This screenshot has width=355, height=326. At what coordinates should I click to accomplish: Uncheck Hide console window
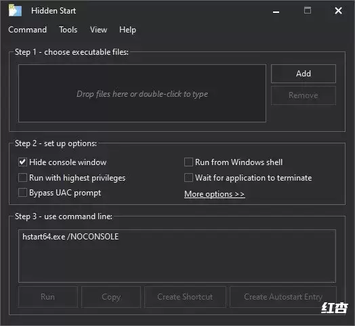[x=22, y=162]
